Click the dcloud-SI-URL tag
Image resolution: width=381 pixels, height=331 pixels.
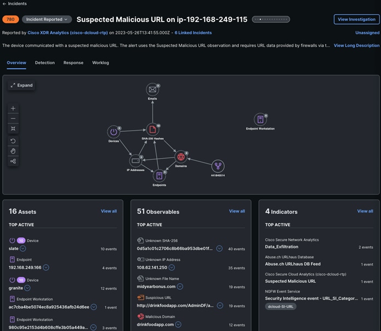280,307
